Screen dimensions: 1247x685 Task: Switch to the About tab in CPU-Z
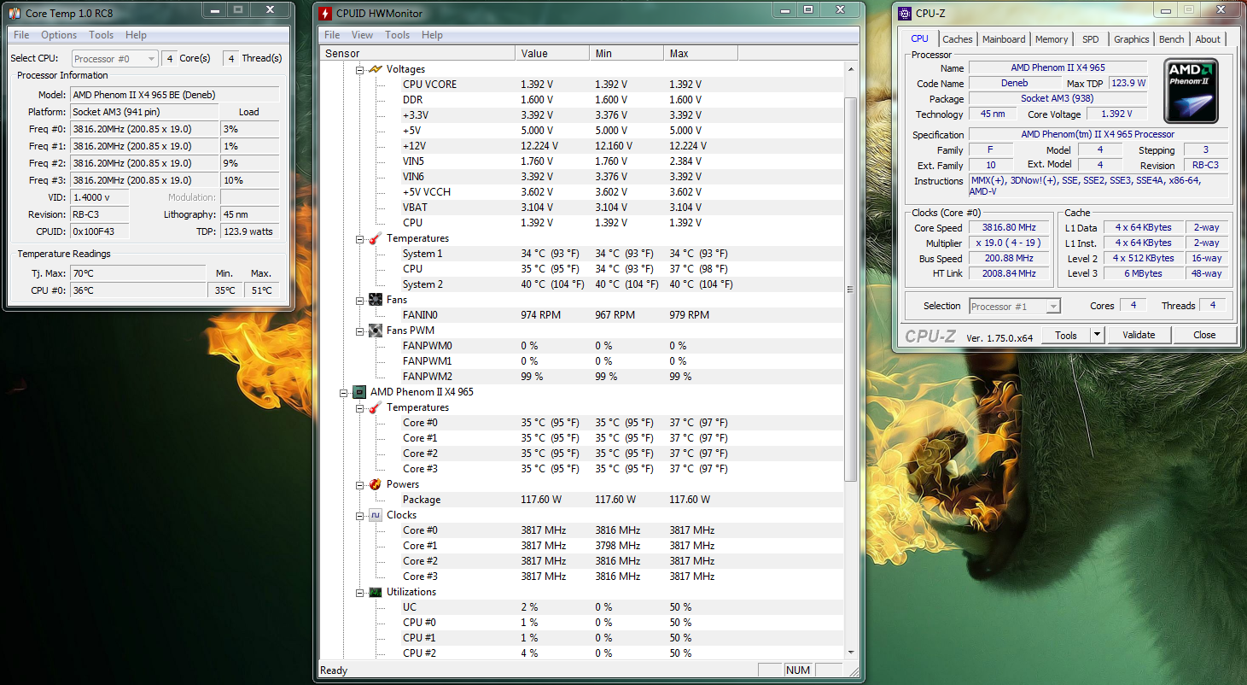(x=1208, y=39)
